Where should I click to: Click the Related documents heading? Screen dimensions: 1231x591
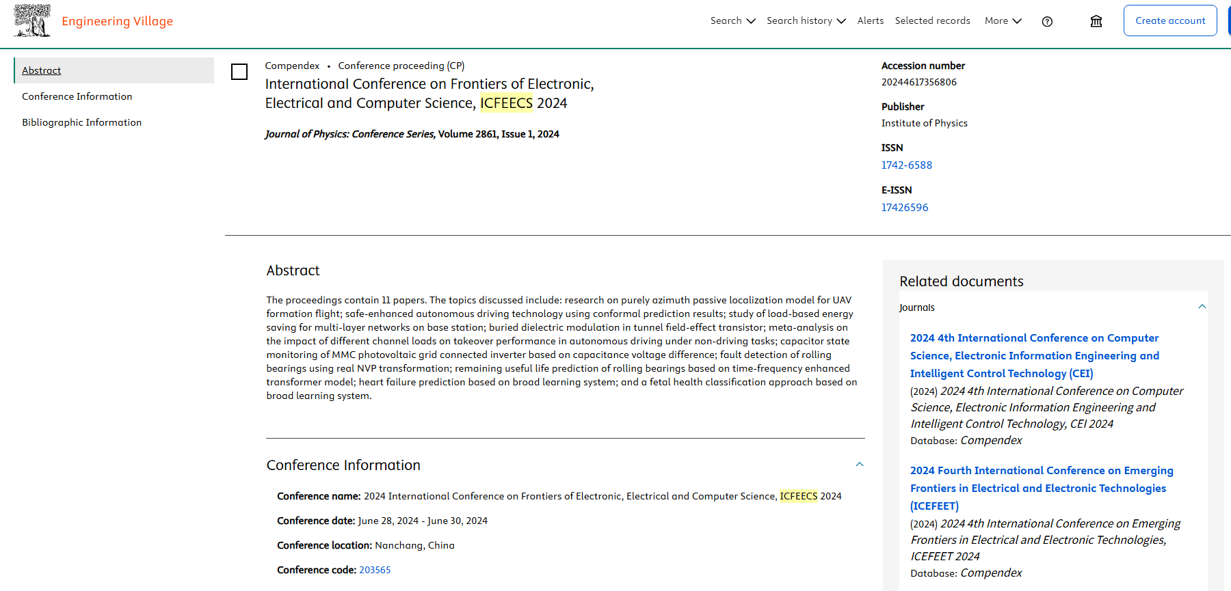point(962,281)
